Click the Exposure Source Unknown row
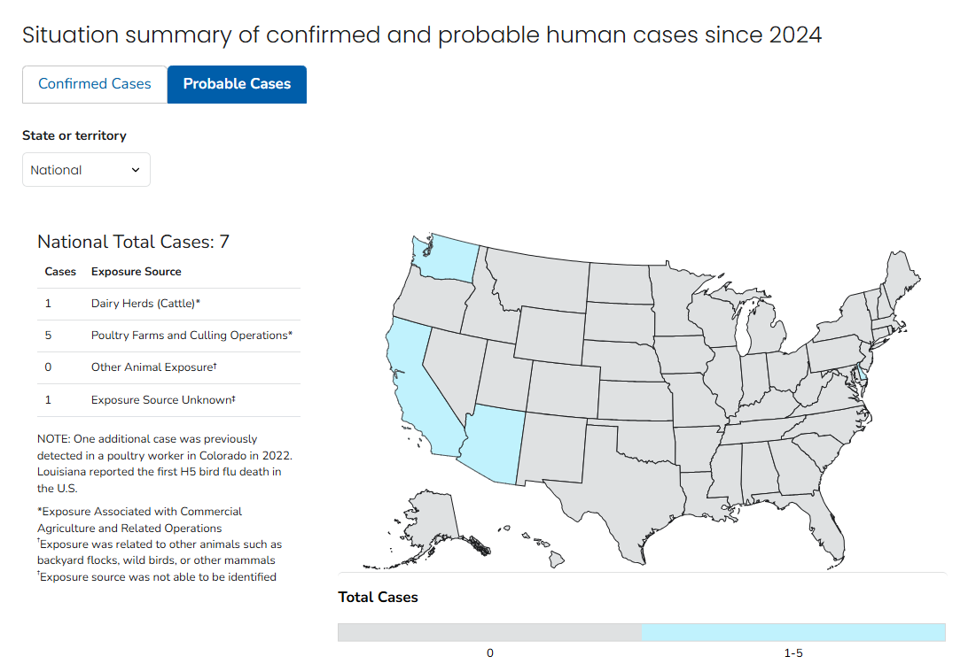The image size is (976, 664). 168,400
